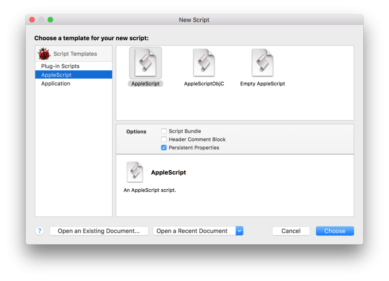Select the AppleScriptObjC template icon
The image size is (389, 281).
pos(204,63)
